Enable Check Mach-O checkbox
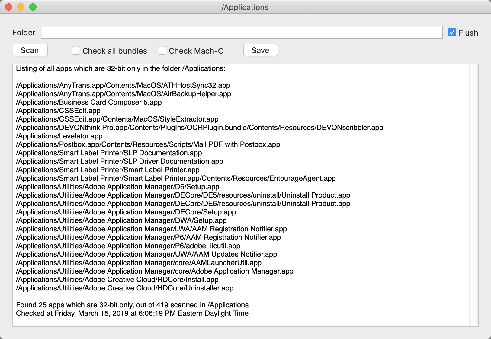 (162, 50)
